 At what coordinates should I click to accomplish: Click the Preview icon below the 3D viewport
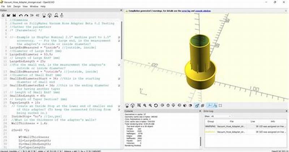tap(127, 105)
